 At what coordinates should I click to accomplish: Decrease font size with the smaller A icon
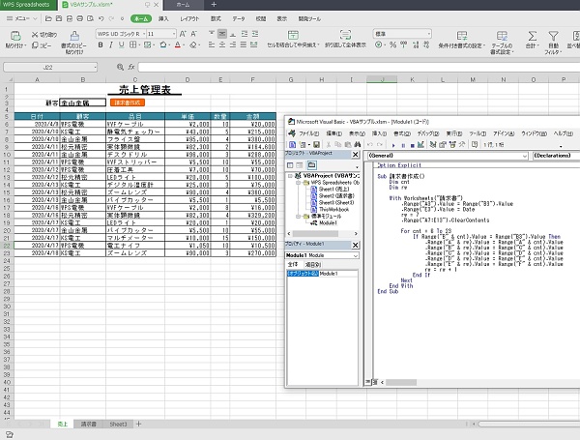194,34
